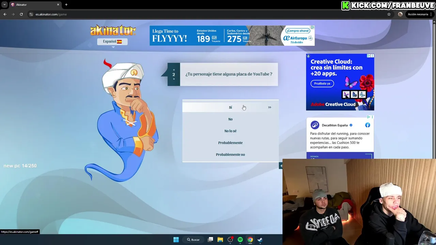Close the Akinator tab
Image resolution: width=436 pixels, height=245 pixels.
(58, 5)
